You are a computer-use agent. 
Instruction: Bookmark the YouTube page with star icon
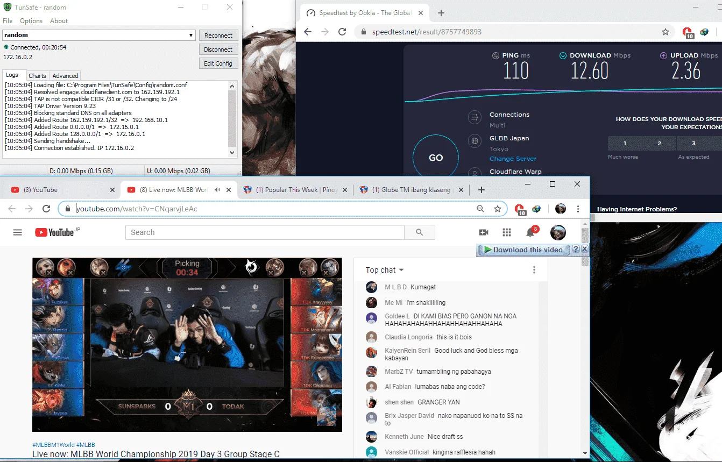click(498, 209)
